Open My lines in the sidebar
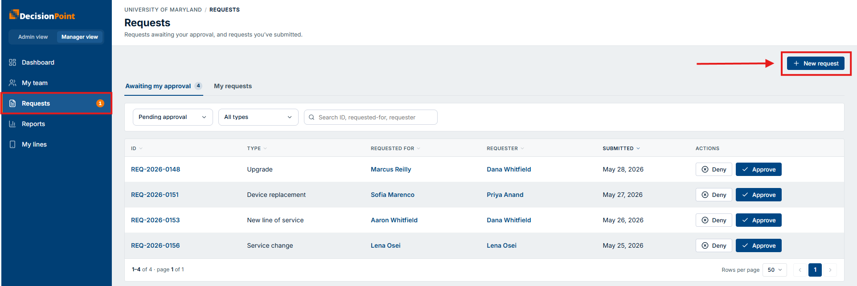 coord(57,144)
